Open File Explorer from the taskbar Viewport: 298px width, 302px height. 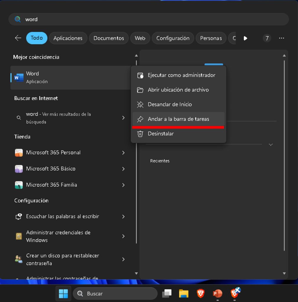coord(183,293)
